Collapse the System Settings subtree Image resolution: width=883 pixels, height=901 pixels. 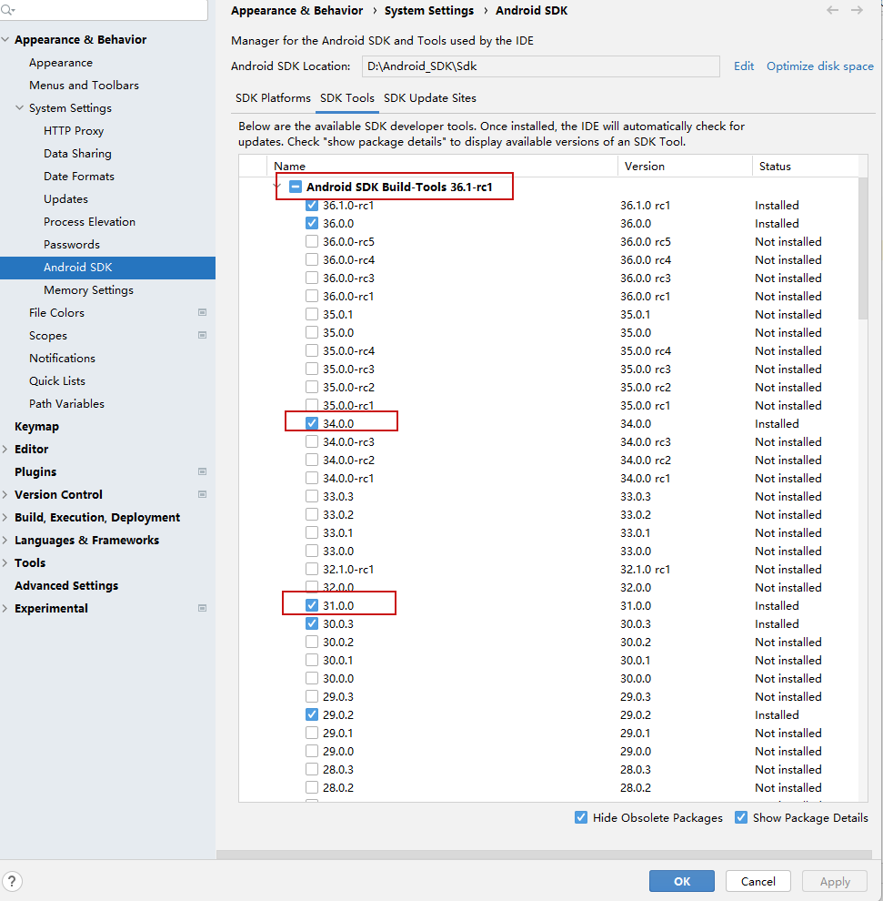tap(19, 108)
